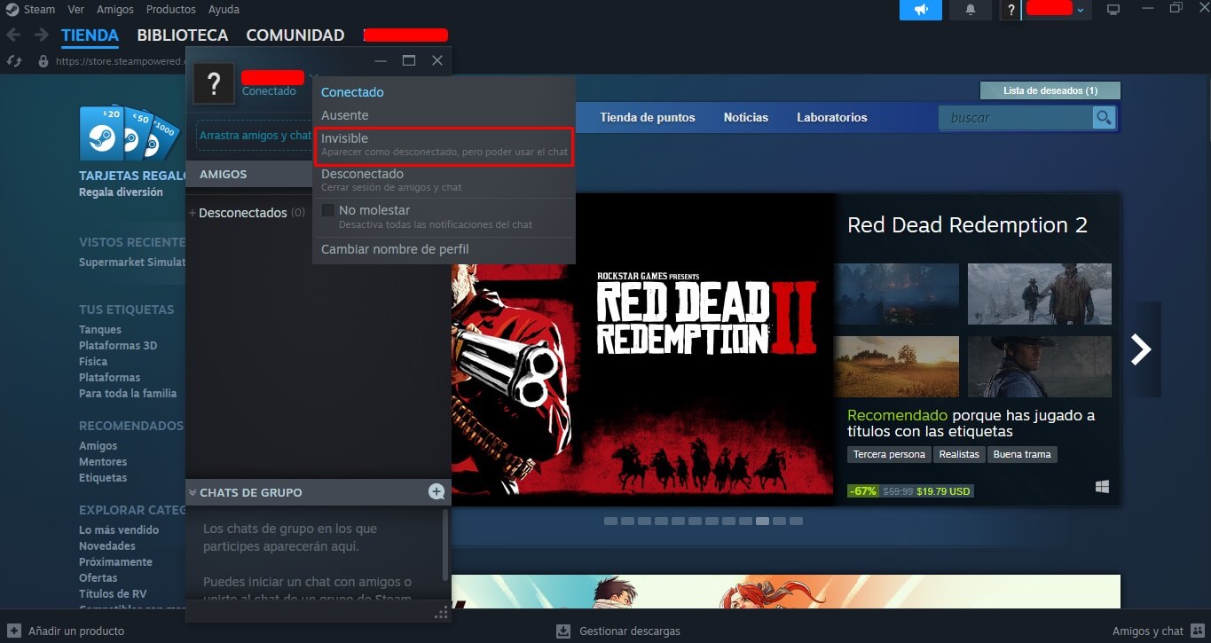Screen dimensions: 1211x643
Task: Open Para toda la familia tag link
Action: pos(128,394)
